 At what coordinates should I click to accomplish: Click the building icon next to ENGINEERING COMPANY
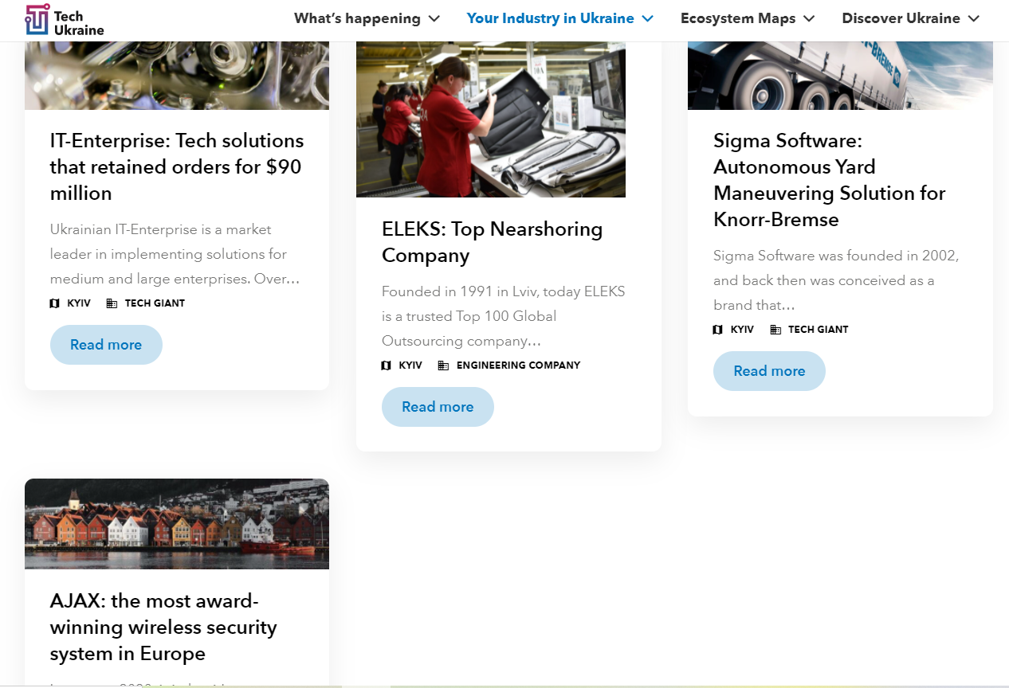click(x=443, y=365)
